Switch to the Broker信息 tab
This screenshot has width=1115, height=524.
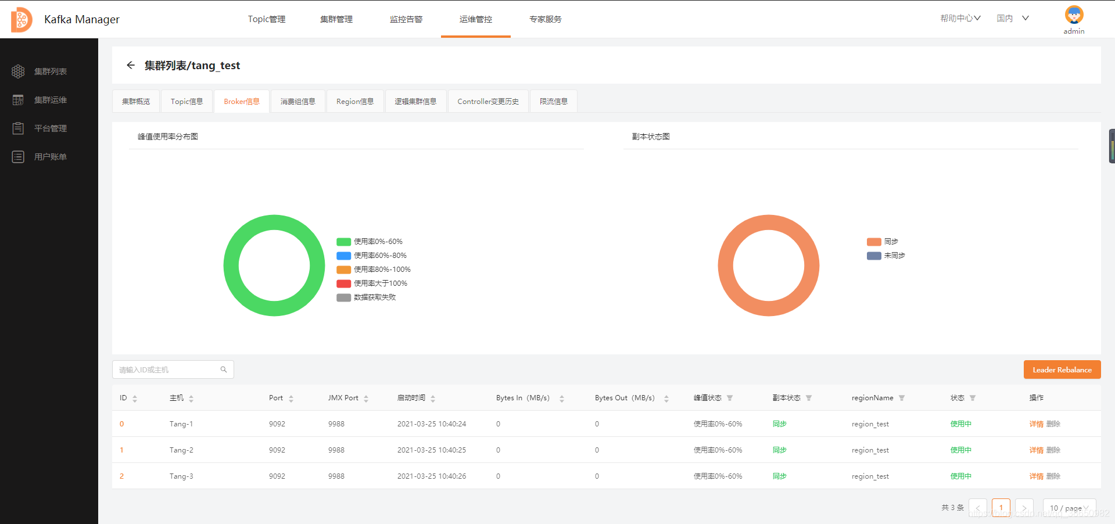coord(242,101)
